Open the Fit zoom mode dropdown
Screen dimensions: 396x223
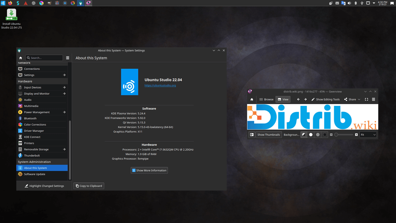click(368, 135)
